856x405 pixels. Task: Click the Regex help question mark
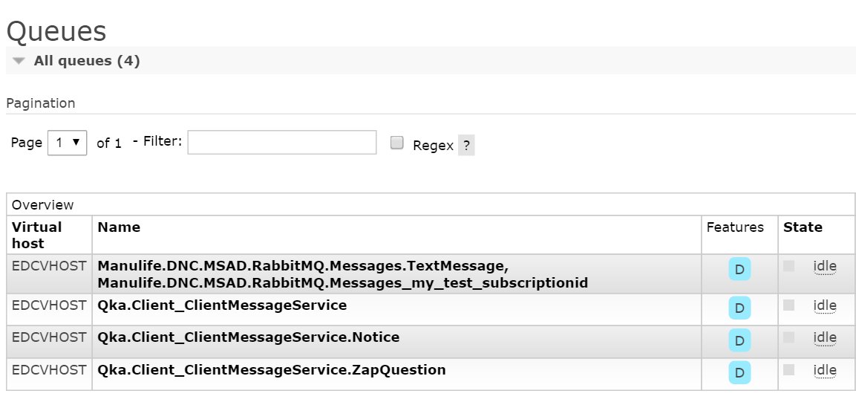click(x=466, y=146)
